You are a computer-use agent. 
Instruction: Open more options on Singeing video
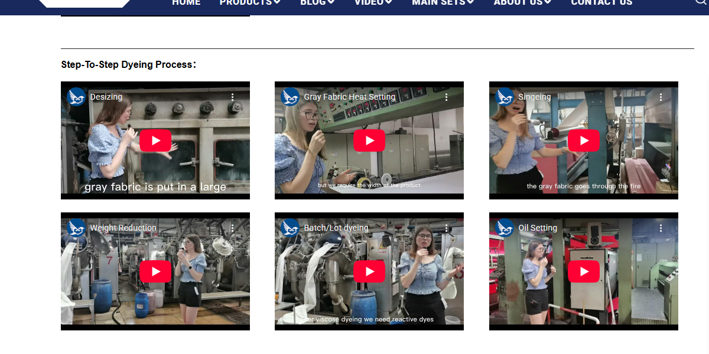[661, 97]
